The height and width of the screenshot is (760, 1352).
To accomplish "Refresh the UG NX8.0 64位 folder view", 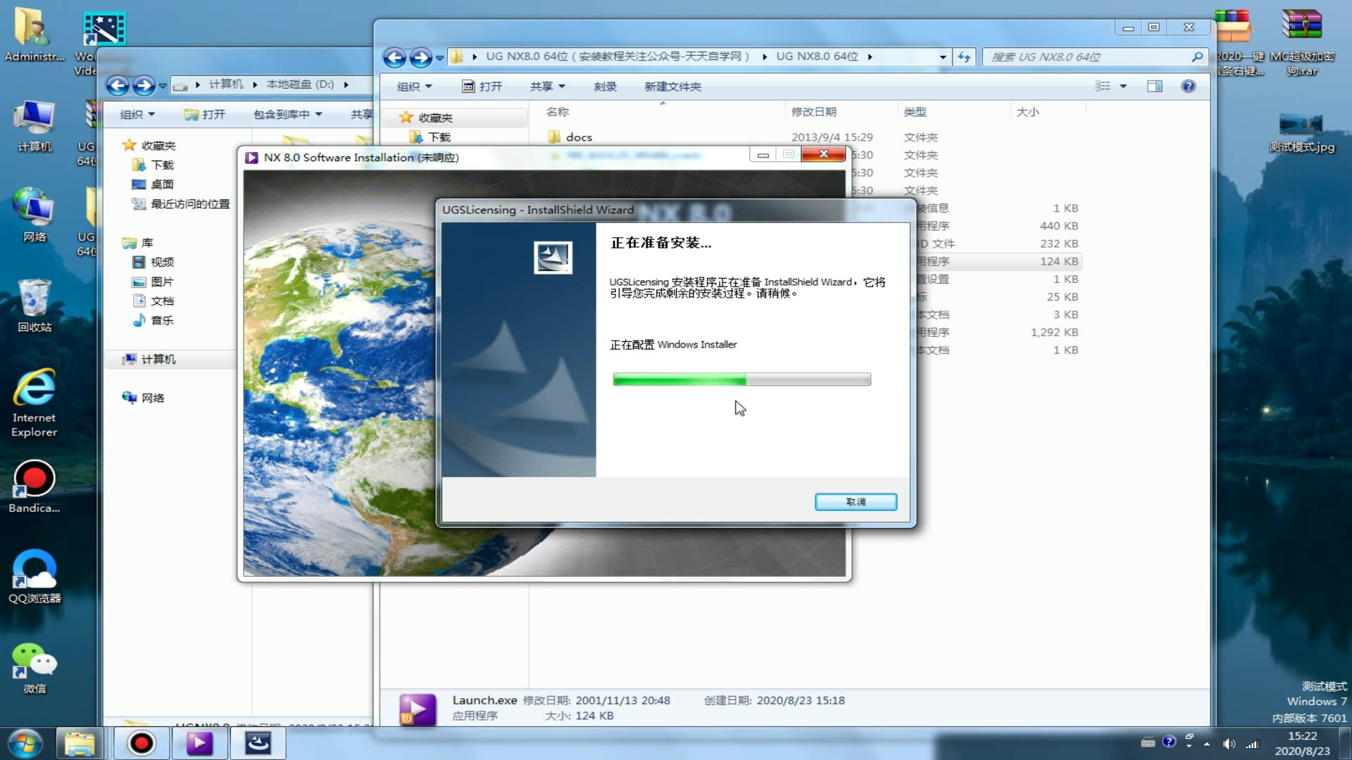I will coord(963,57).
